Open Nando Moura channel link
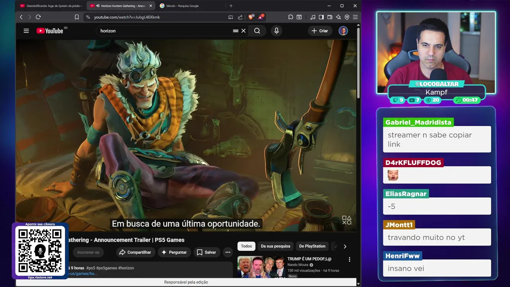This screenshot has width=510, height=287. click(x=298, y=265)
